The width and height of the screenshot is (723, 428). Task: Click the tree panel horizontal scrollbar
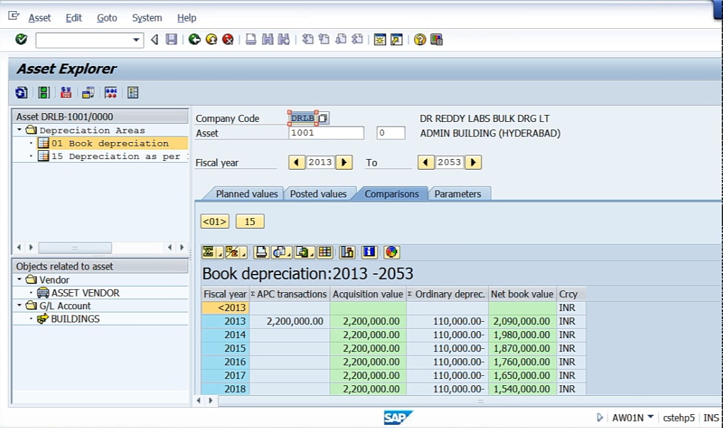[75, 248]
